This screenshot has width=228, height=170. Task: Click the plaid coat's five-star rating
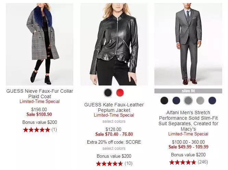click(36, 130)
